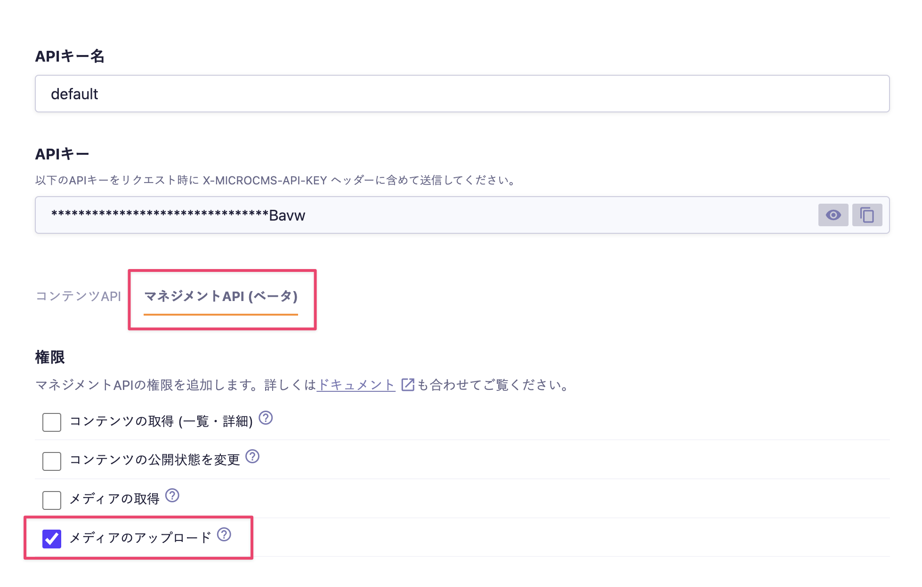Enable the コンテンツの取得 (一覧・詳細) checkbox
The height and width of the screenshot is (587, 922).
coord(52,422)
